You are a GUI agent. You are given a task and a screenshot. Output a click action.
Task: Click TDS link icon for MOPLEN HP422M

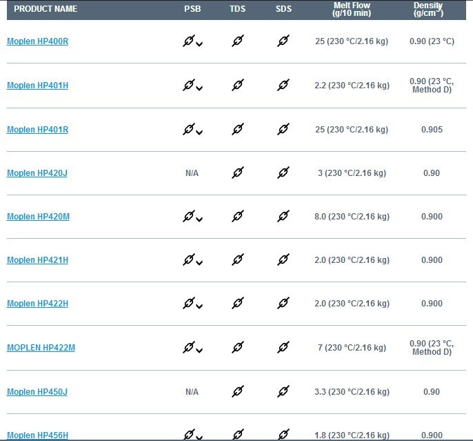tap(238, 348)
